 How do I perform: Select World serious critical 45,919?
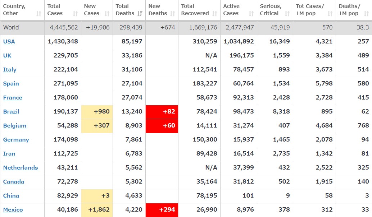(x=280, y=27)
